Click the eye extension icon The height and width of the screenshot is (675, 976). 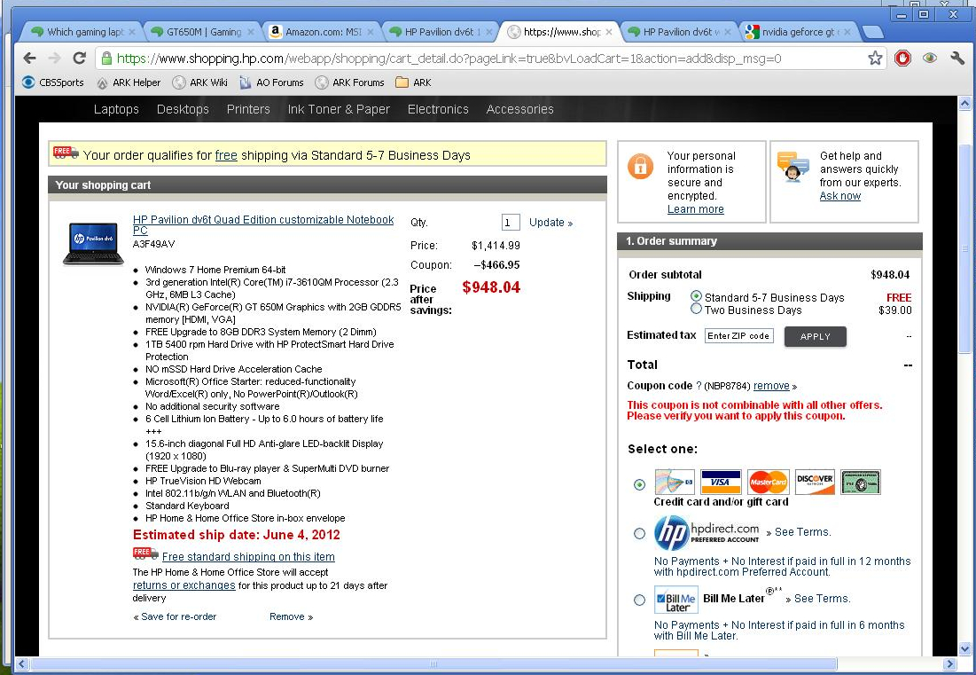[929, 58]
